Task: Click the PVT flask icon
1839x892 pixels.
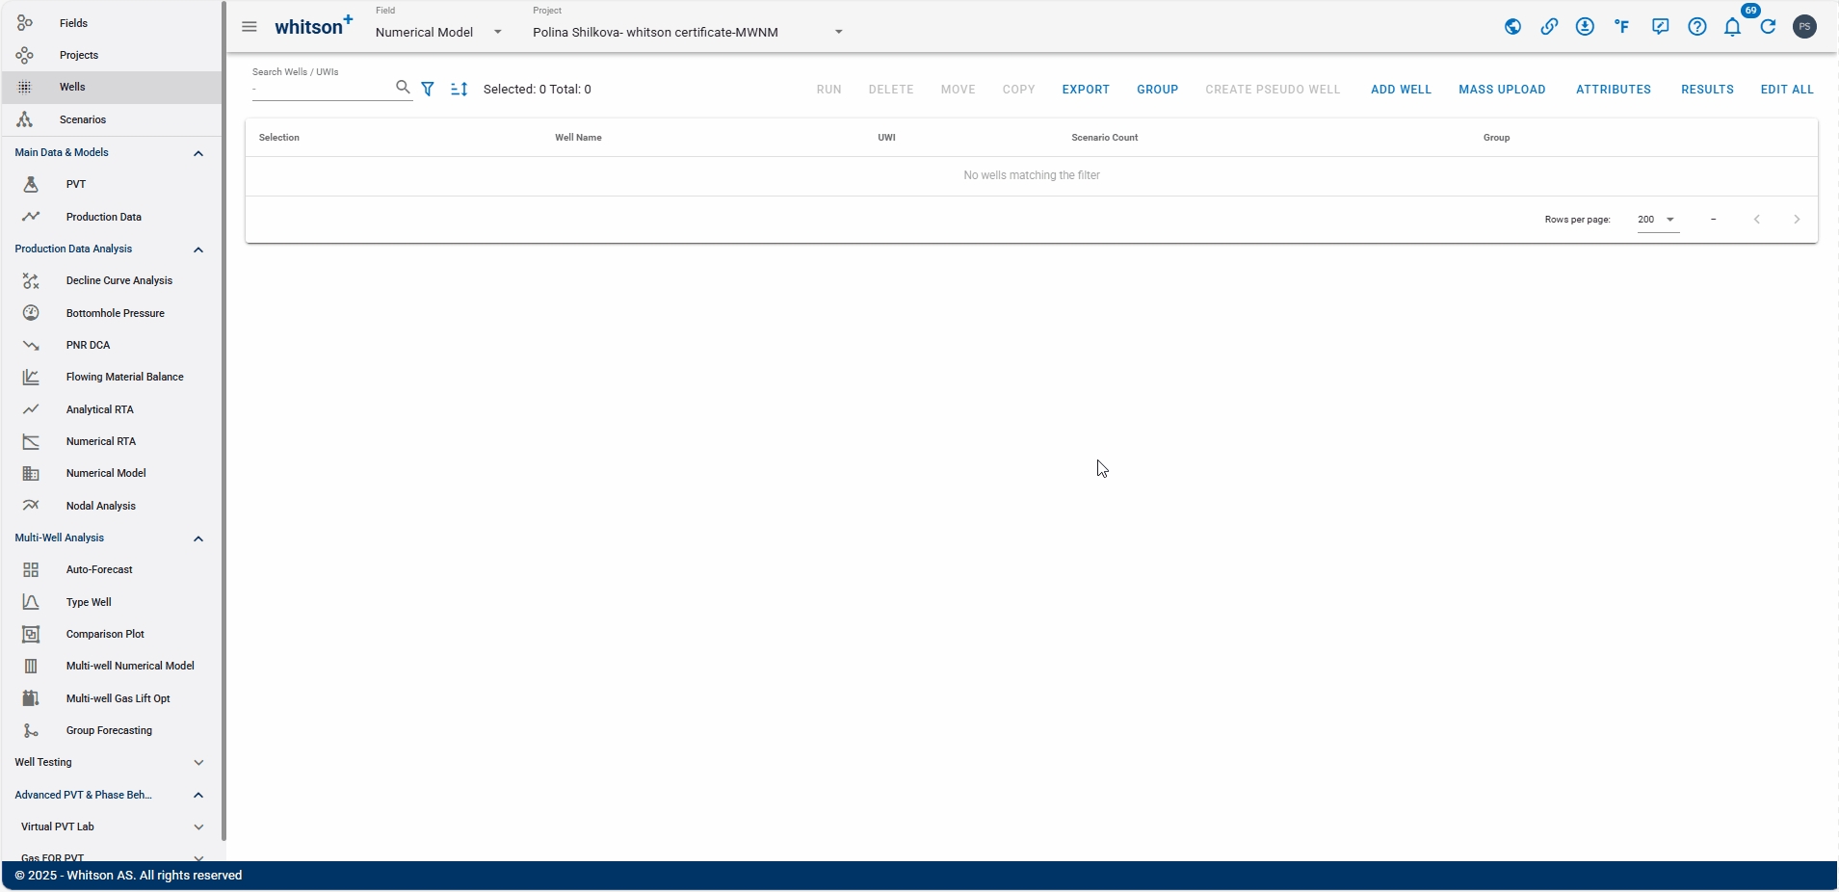Action: 31,184
